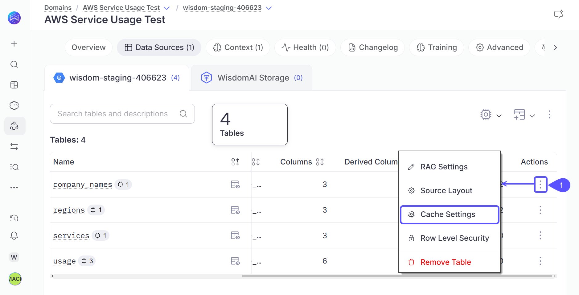
Task: Select the highlighted domains icon in the sidebar
Action: coord(14,126)
